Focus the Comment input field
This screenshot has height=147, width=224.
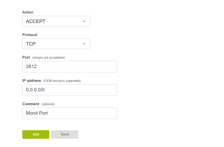80,113
